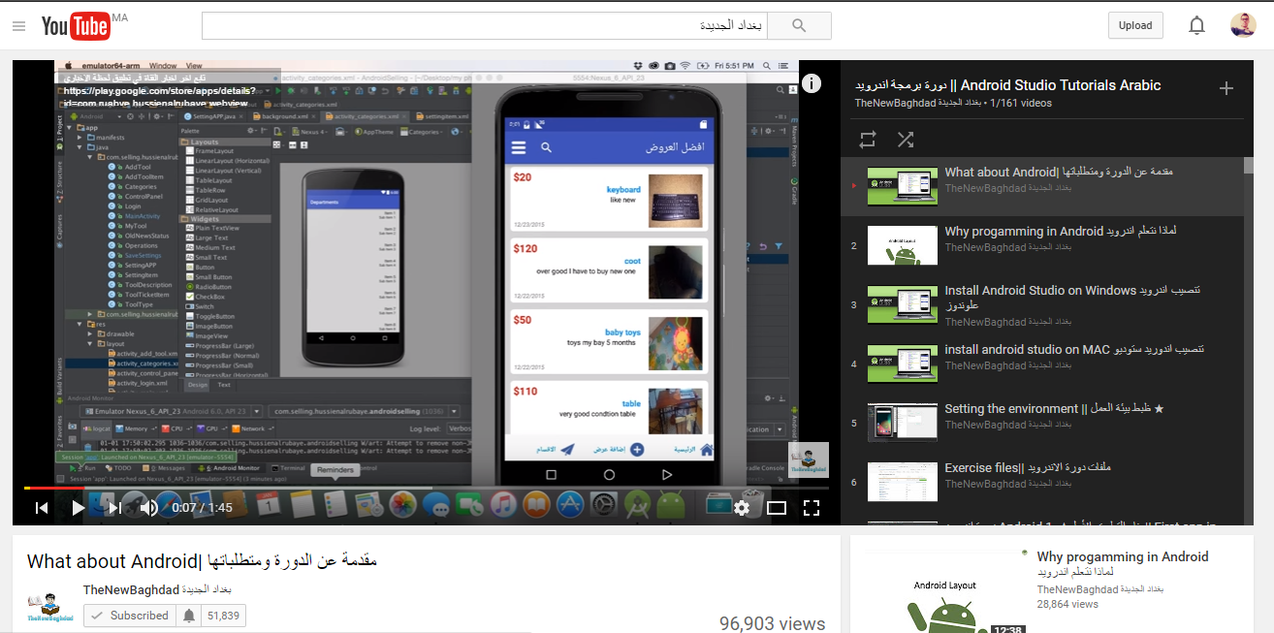Open the player settings gear
Image resolution: width=1274 pixels, height=633 pixels.
[x=742, y=507]
